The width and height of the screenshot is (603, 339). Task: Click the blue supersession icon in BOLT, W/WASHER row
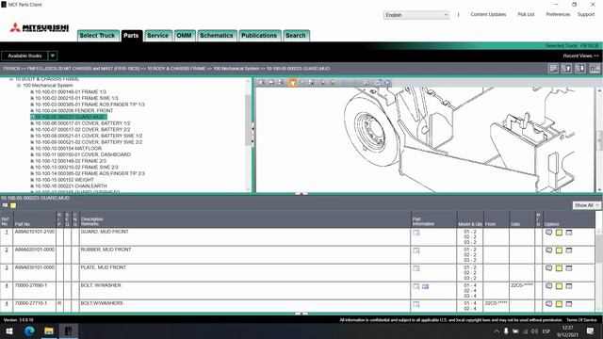point(425,286)
